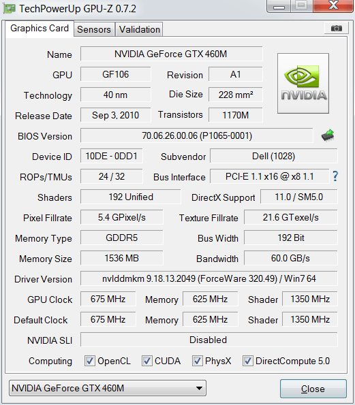This screenshot has width=355, height=405.
Task: Click the Bus Interface question mark
Action: tap(335, 176)
